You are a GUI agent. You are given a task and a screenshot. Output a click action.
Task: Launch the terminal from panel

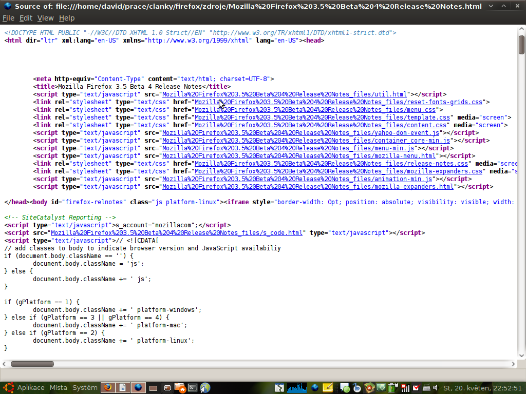click(193, 388)
